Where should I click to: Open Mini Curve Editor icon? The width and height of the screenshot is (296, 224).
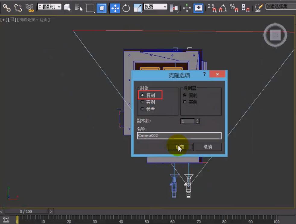(6, 219)
